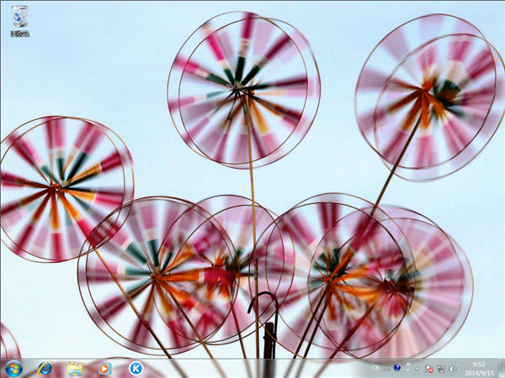Click the Action Center flag tray icon
This screenshot has width=505, height=378.
[x=429, y=368]
